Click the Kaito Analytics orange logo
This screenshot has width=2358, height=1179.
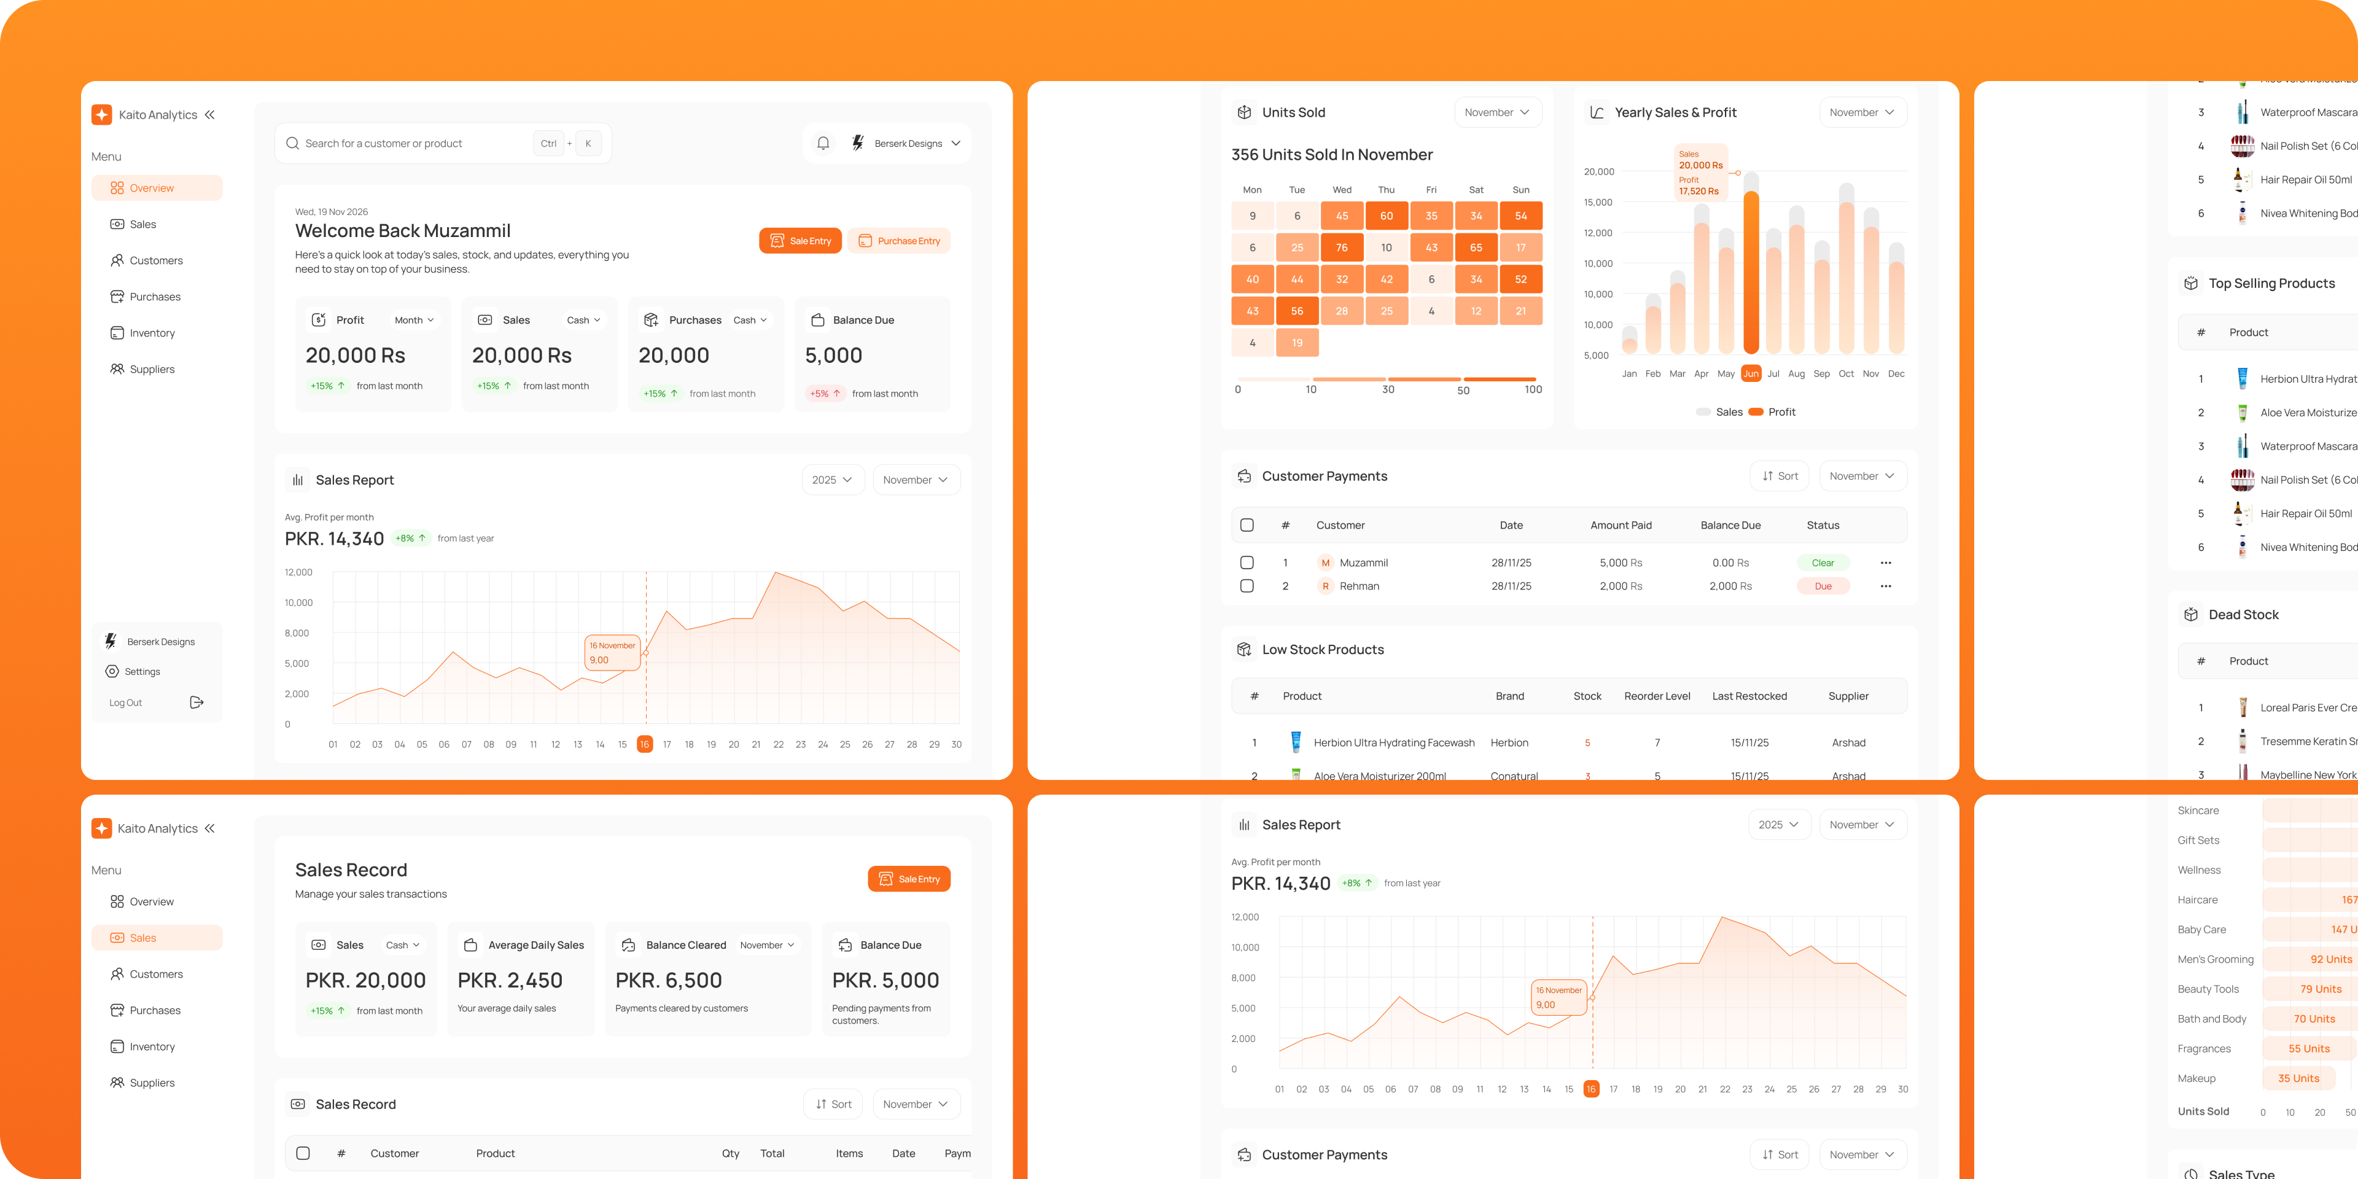click(101, 114)
